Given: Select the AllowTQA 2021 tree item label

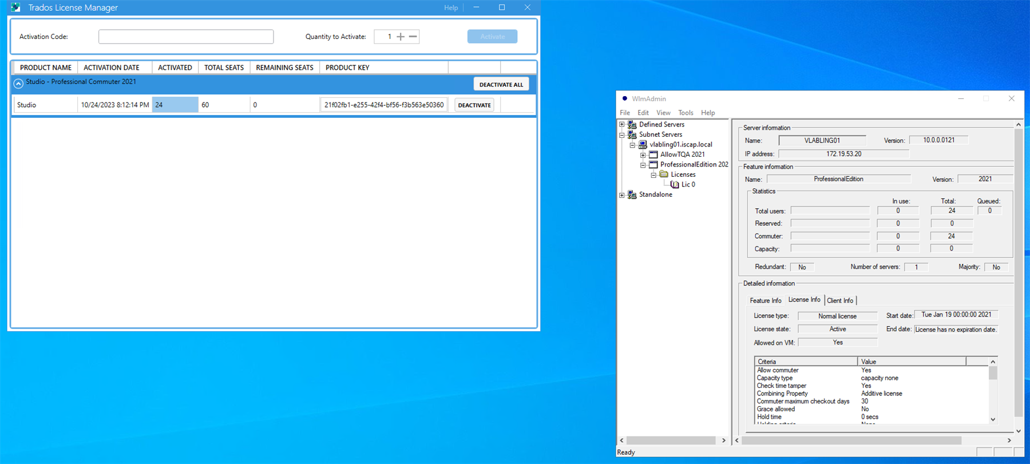Looking at the screenshot, I should tap(683, 154).
